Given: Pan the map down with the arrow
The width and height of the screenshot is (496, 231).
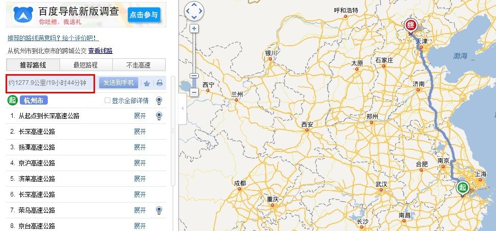Looking at the screenshot, I should [194, 17].
